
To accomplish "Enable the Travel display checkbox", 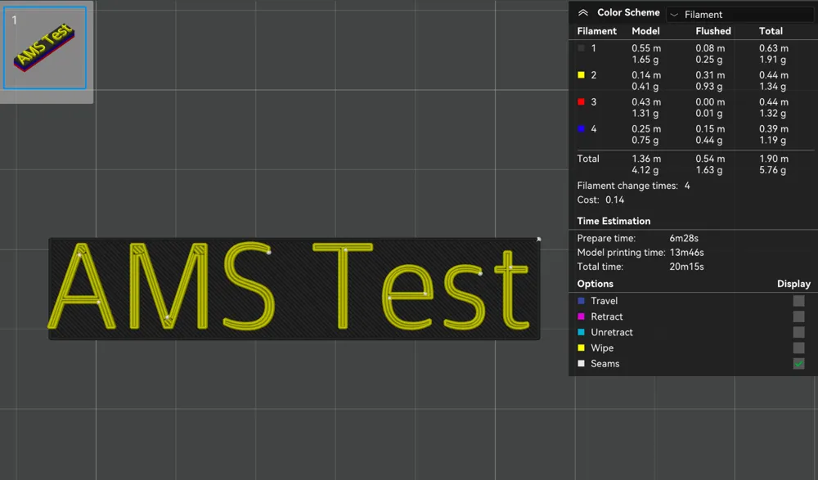I will tap(798, 301).
